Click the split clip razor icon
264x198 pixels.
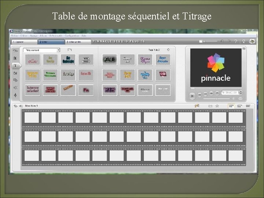(210, 106)
